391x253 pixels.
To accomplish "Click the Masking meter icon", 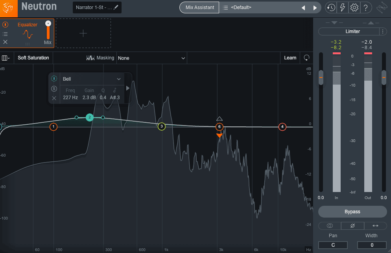I will 90,58.
